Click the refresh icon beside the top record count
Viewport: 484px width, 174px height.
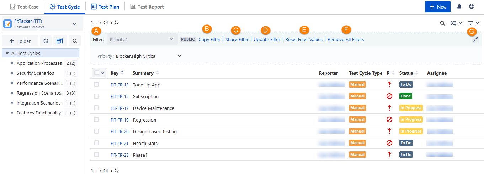[117, 22]
